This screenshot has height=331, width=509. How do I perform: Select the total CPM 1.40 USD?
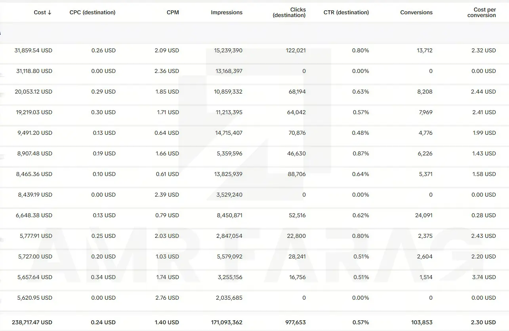167,322
